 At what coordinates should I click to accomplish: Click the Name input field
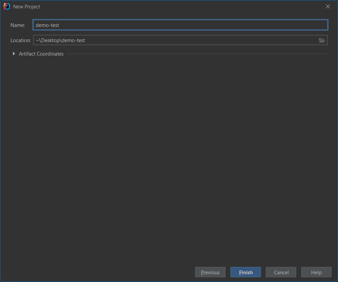coord(180,25)
